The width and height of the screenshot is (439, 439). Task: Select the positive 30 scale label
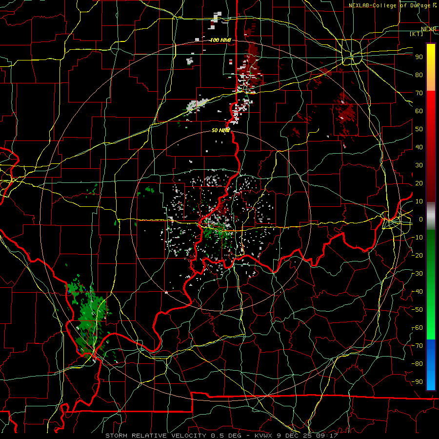[419, 165]
